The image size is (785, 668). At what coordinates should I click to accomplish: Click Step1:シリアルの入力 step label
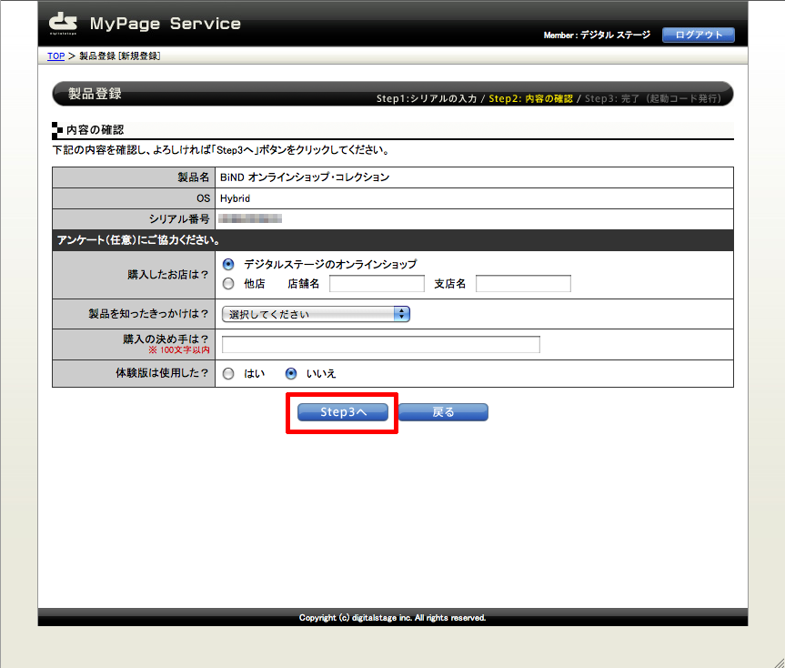click(427, 98)
